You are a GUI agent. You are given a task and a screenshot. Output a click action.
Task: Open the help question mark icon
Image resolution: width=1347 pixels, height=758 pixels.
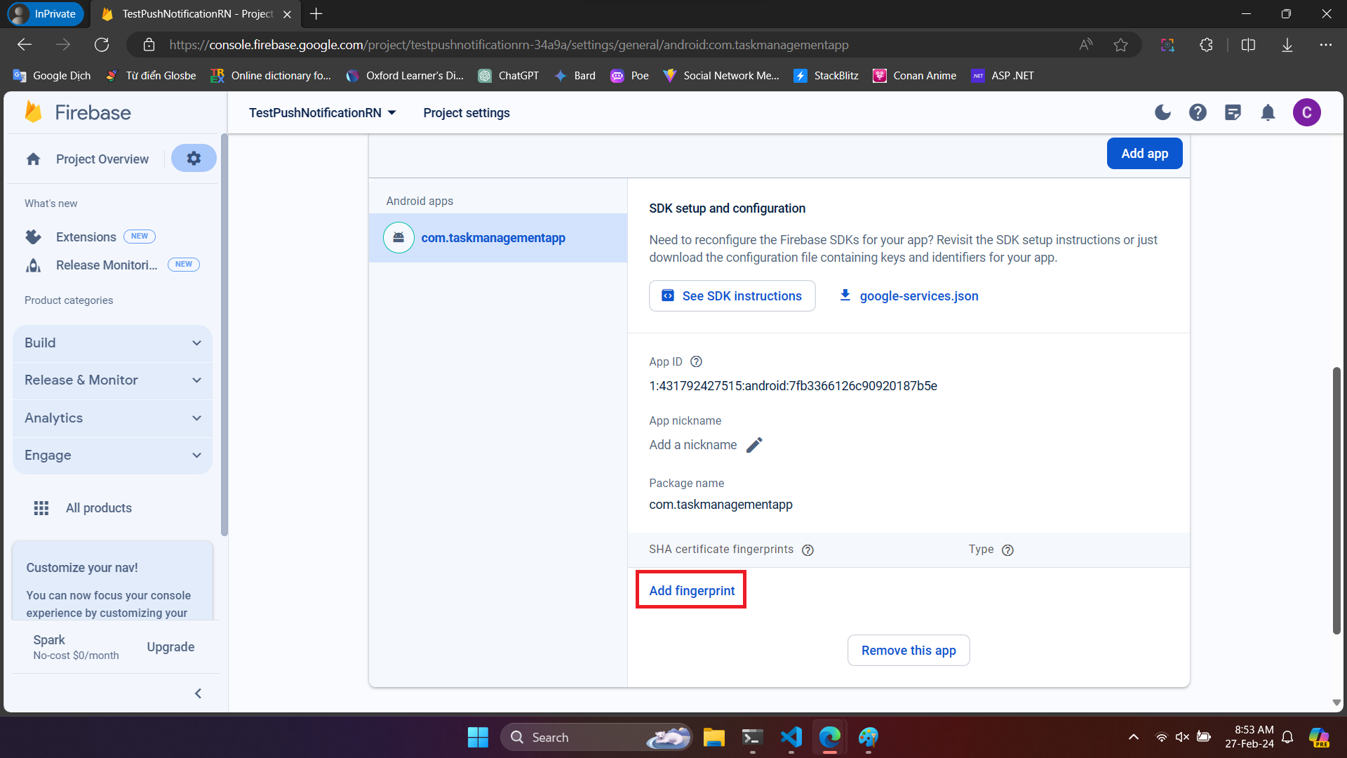pos(1198,112)
